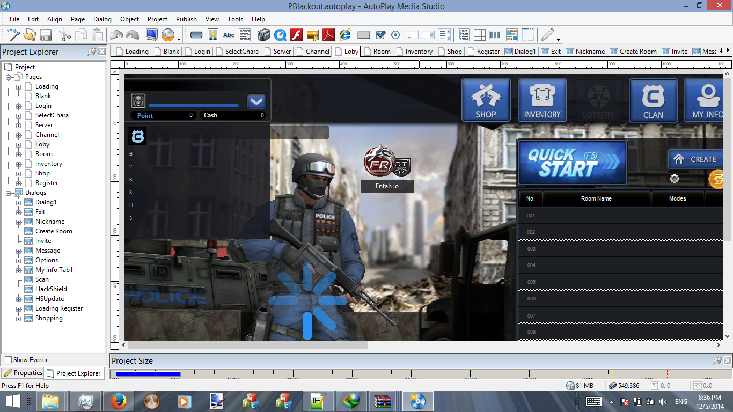Redo the action in the toolbar
733x412 pixels.
click(x=133, y=35)
